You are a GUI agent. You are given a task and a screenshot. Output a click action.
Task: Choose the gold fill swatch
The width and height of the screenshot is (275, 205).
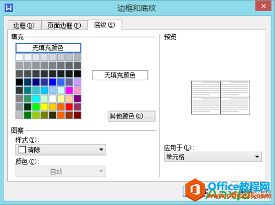point(52,107)
